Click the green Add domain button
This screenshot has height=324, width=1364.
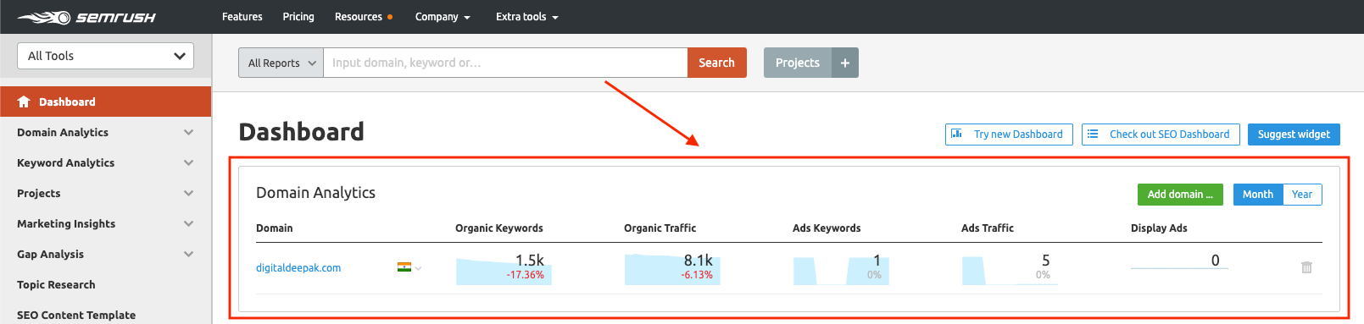(1180, 195)
